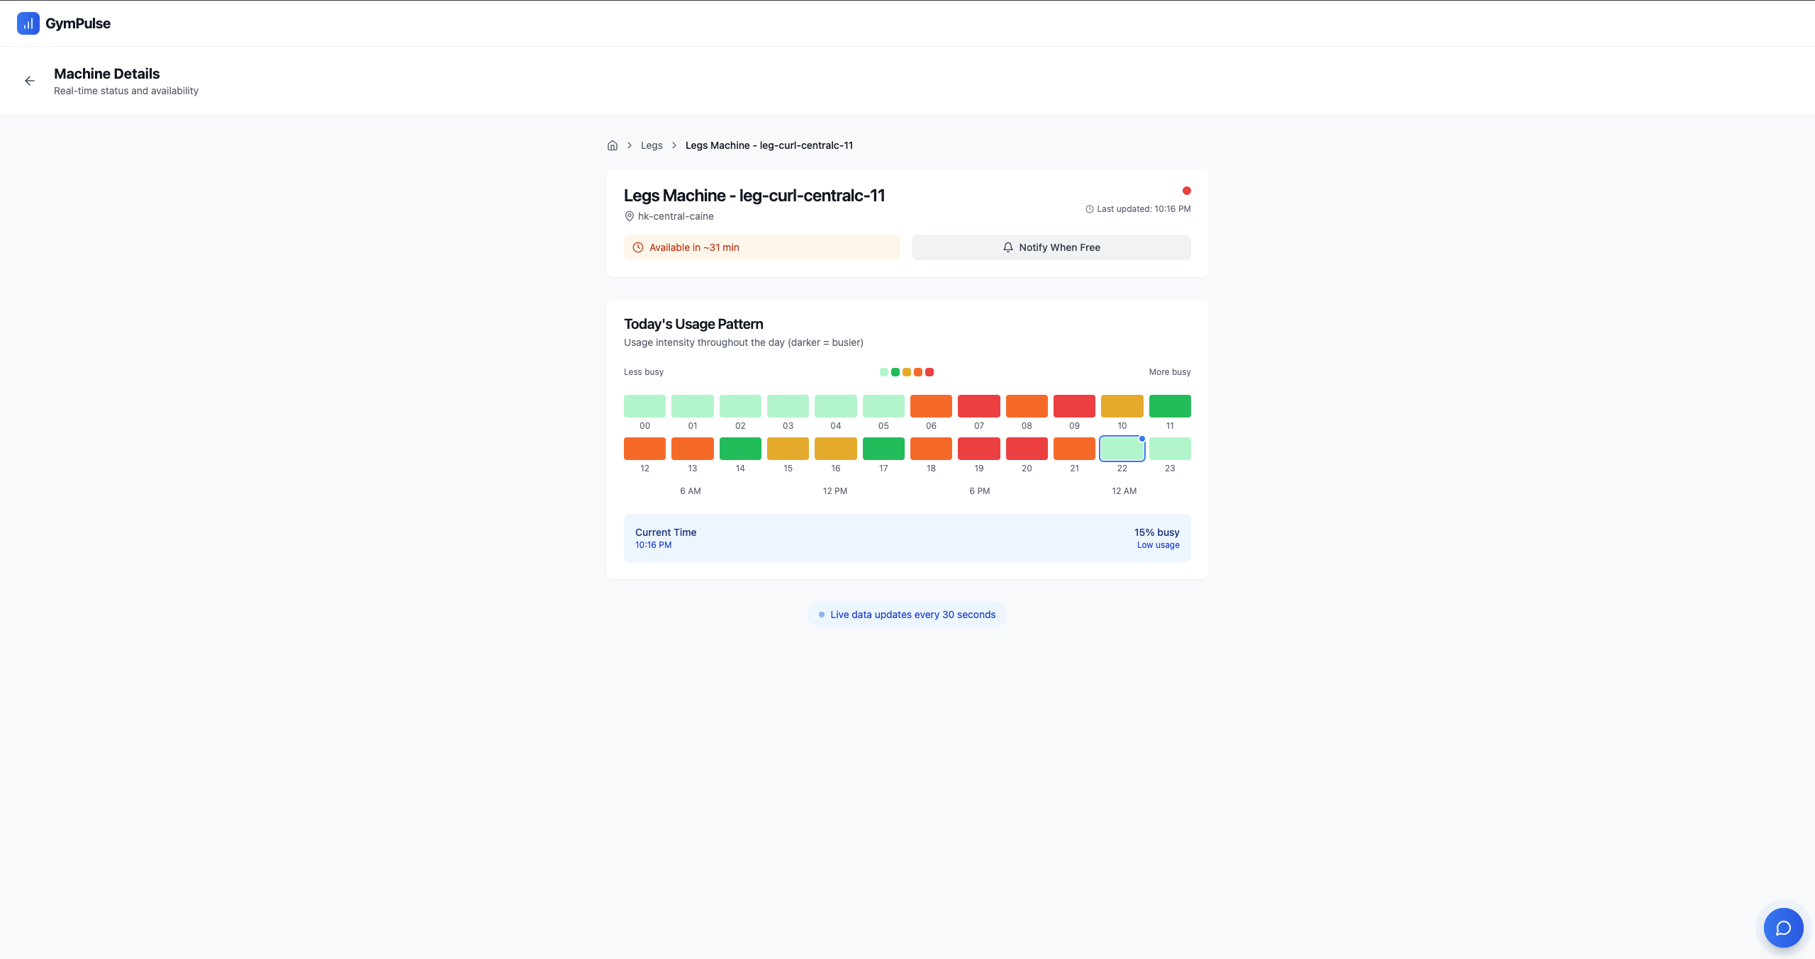Click the GymPulse logo icon

pyautogui.click(x=28, y=23)
